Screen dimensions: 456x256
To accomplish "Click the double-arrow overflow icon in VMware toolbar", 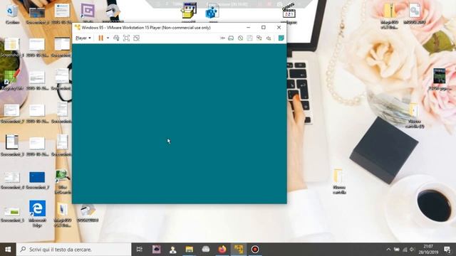I will 222,38.
